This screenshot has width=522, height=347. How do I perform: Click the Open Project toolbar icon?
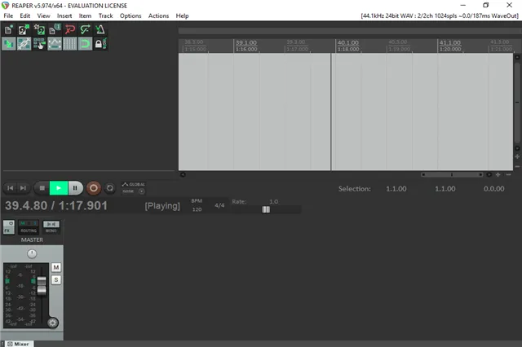pos(24,30)
